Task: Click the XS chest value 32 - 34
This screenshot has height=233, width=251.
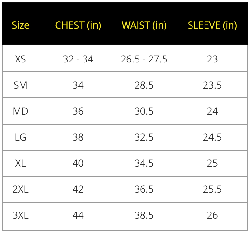Action: tap(78, 59)
